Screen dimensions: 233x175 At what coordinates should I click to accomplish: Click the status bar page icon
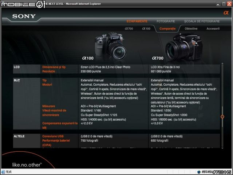[x=3, y=172]
